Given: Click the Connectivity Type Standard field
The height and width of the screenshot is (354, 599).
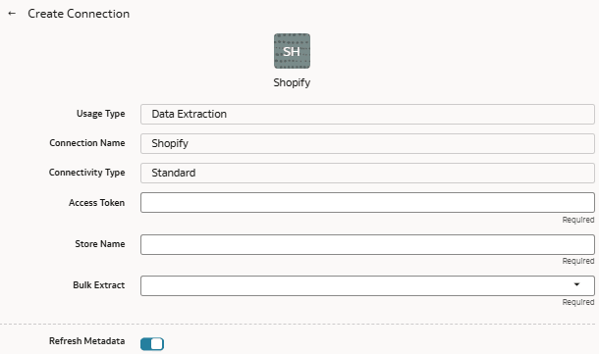Looking at the screenshot, I should click(x=367, y=173).
